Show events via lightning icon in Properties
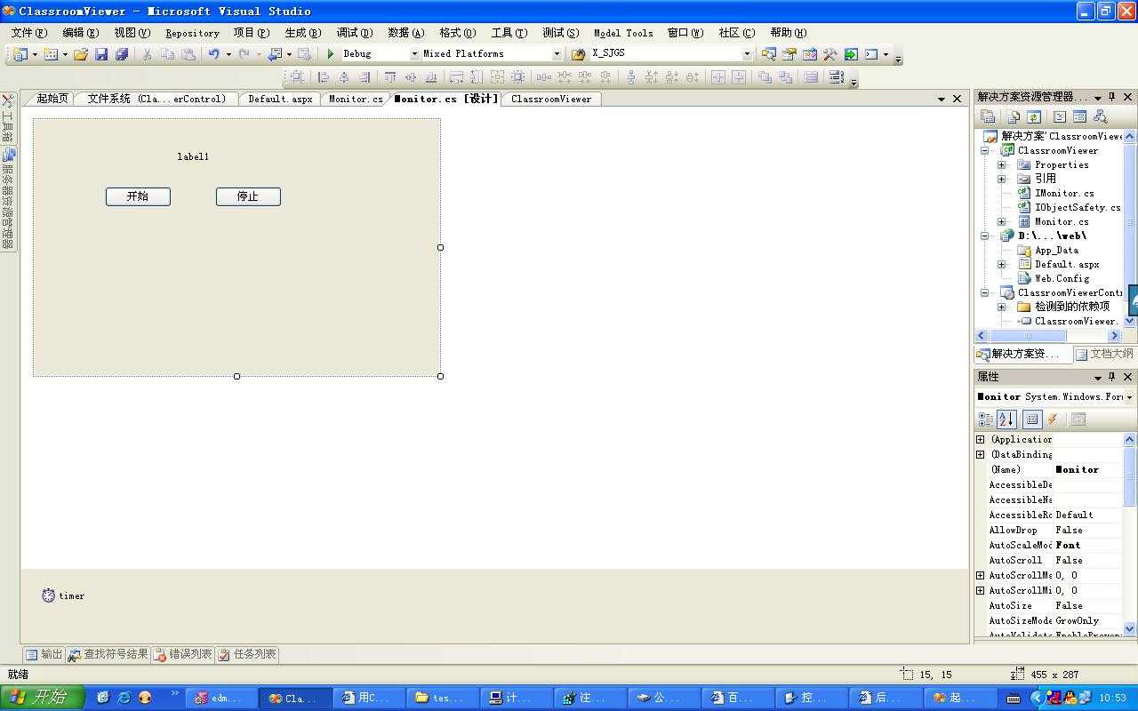This screenshot has height=711, width=1138. click(x=1053, y=419)
